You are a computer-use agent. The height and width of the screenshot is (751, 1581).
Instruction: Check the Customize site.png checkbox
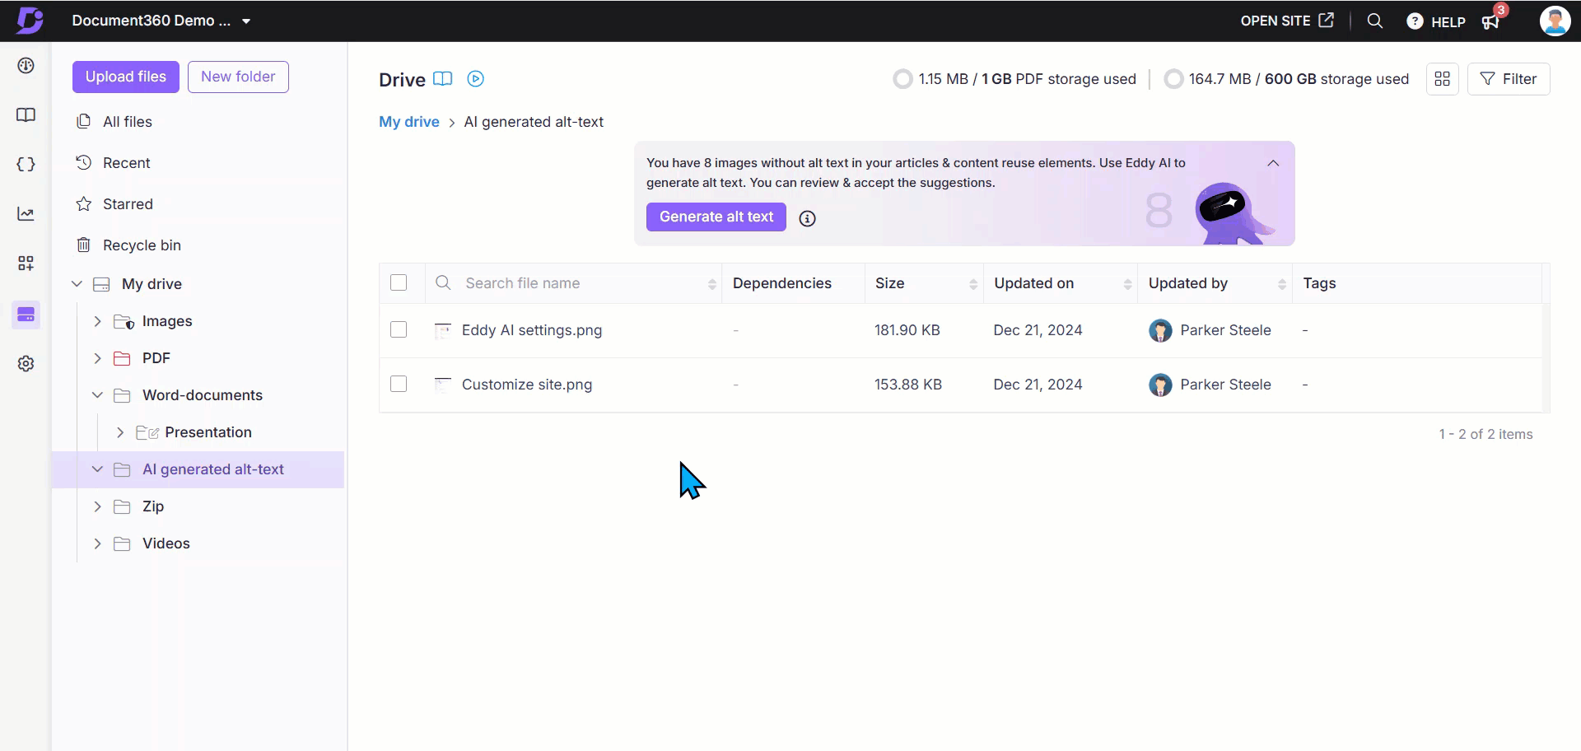(x=399, y=384)
